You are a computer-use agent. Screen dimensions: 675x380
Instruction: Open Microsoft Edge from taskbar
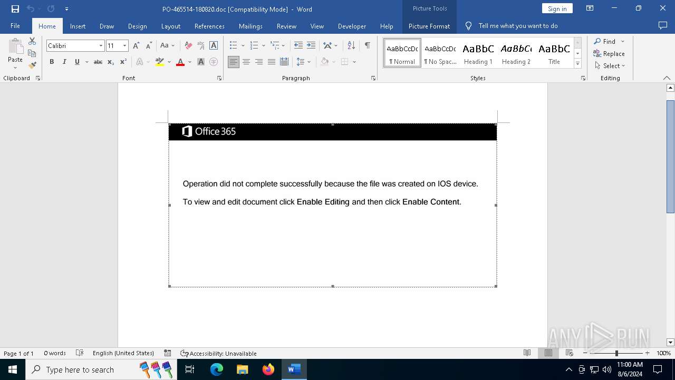click(217, 369)
